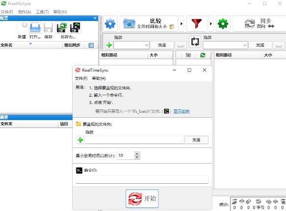Open comparison settings blue gear
The image size is (286, 211).
(110, 23)
